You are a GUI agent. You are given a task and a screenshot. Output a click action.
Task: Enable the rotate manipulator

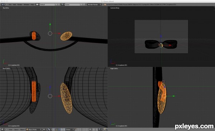62,130
